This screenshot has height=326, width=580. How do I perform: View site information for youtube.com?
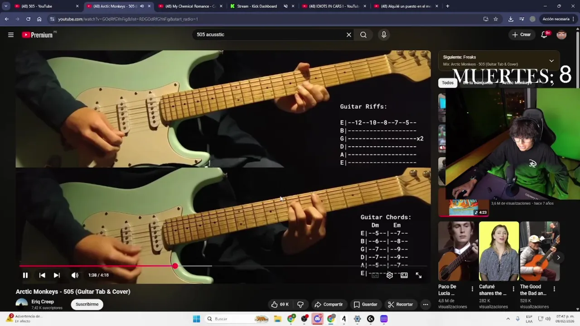pos(52,19)
